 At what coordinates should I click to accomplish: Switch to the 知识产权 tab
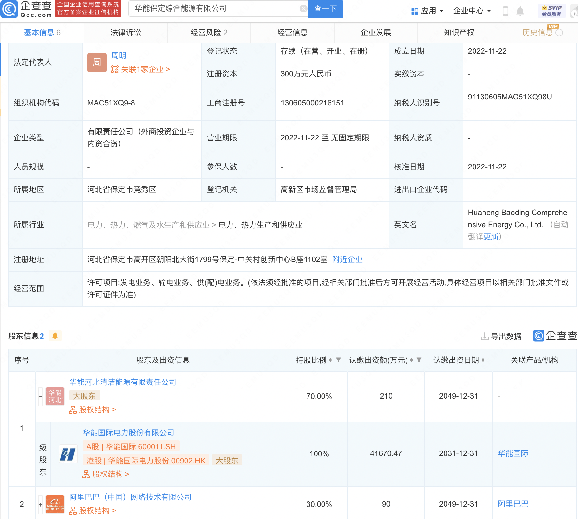coord(459,33)
